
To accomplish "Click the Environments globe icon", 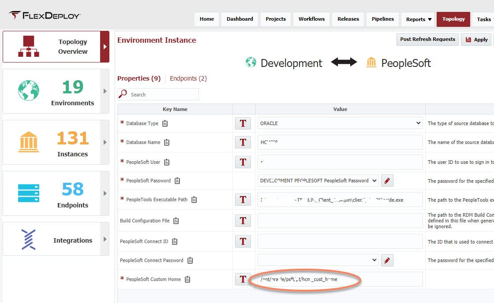I will (28, 90).
